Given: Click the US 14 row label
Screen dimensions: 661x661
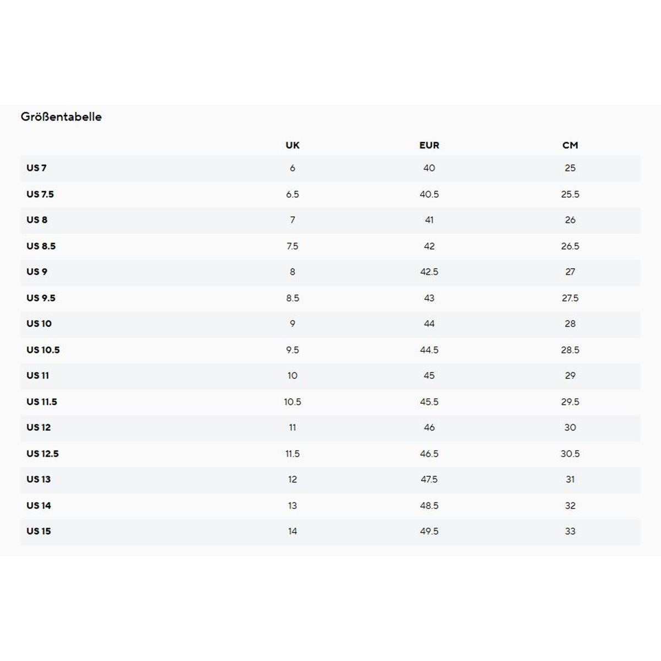Looking at the screenshot, I should [39, 505].
